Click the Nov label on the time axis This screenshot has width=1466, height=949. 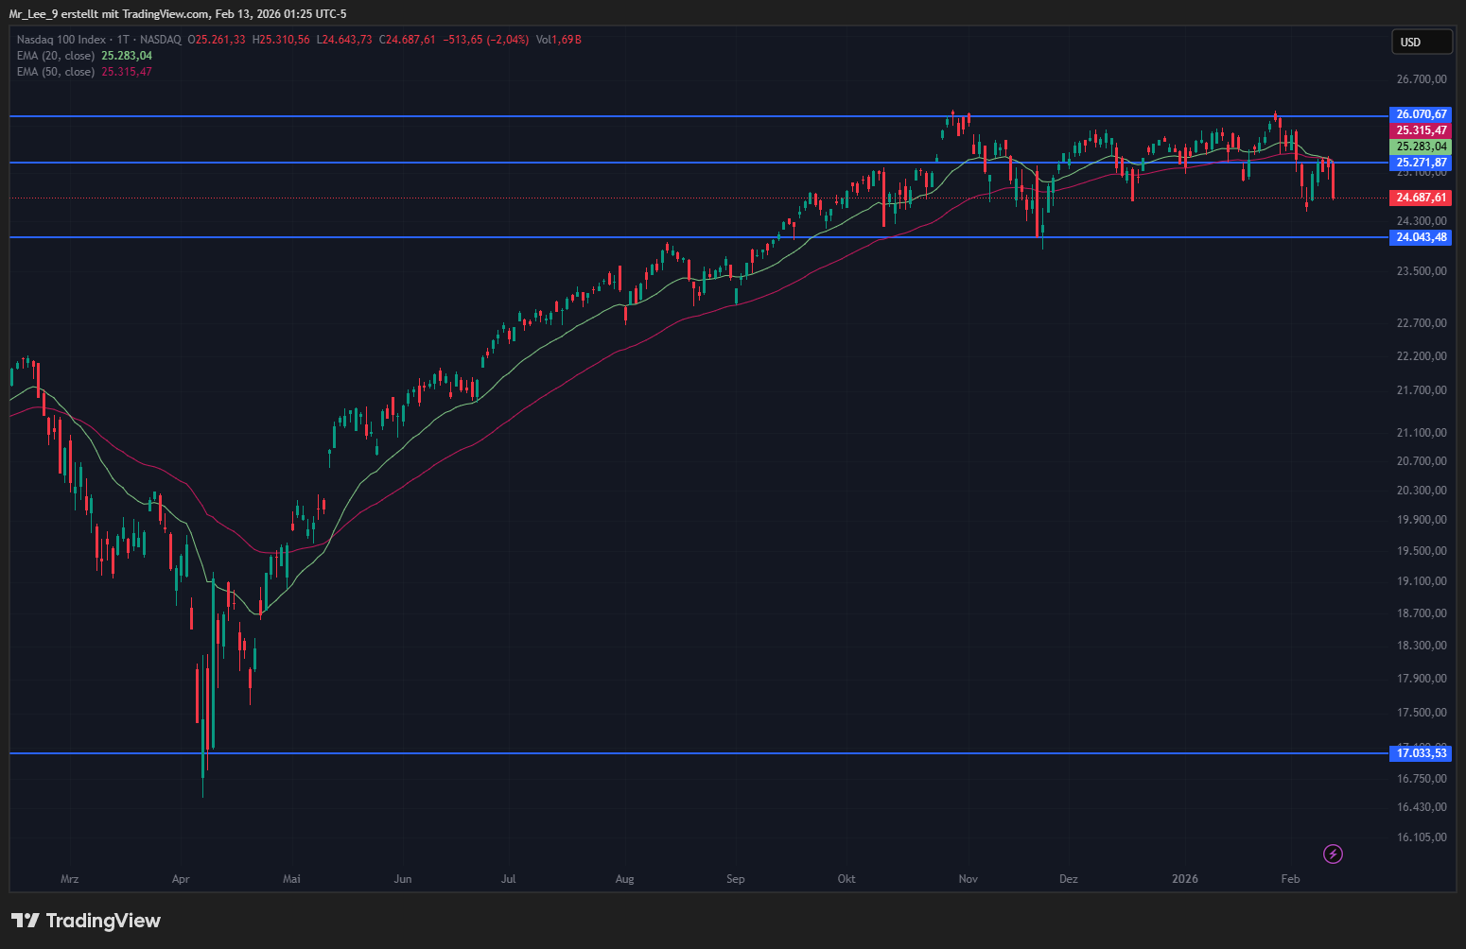[x=968, y=879]
